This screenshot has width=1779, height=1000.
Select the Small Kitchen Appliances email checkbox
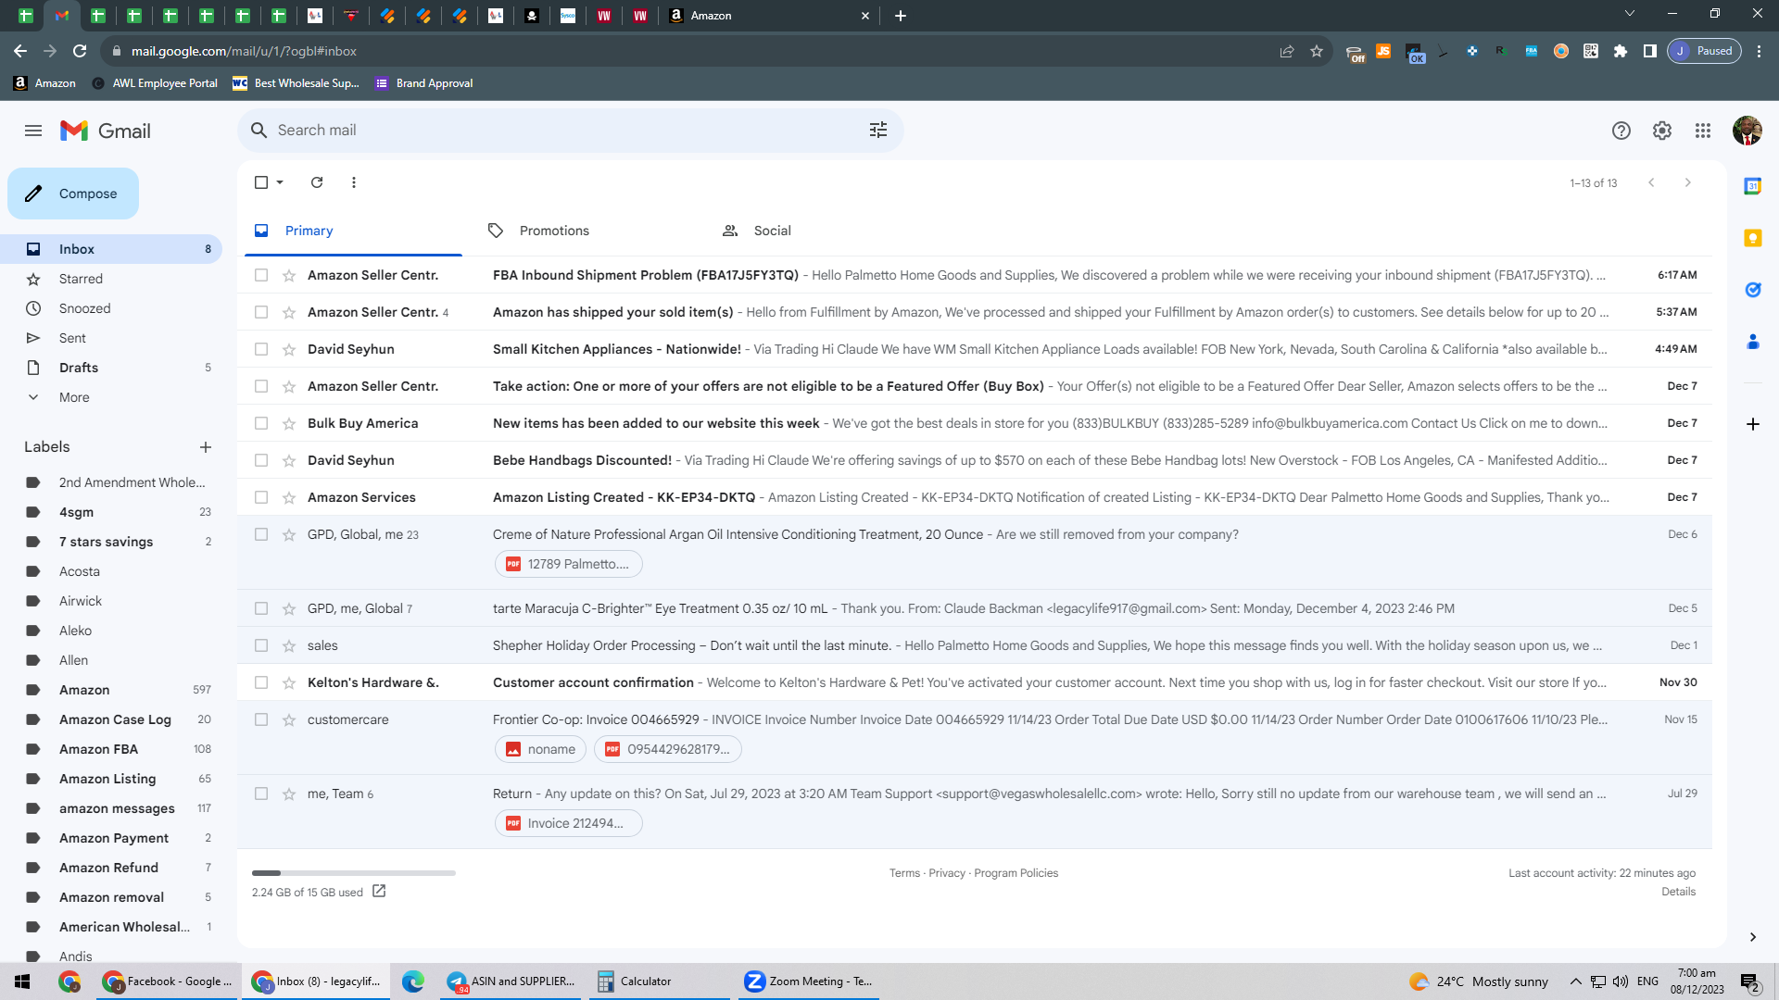pos(261,349)
